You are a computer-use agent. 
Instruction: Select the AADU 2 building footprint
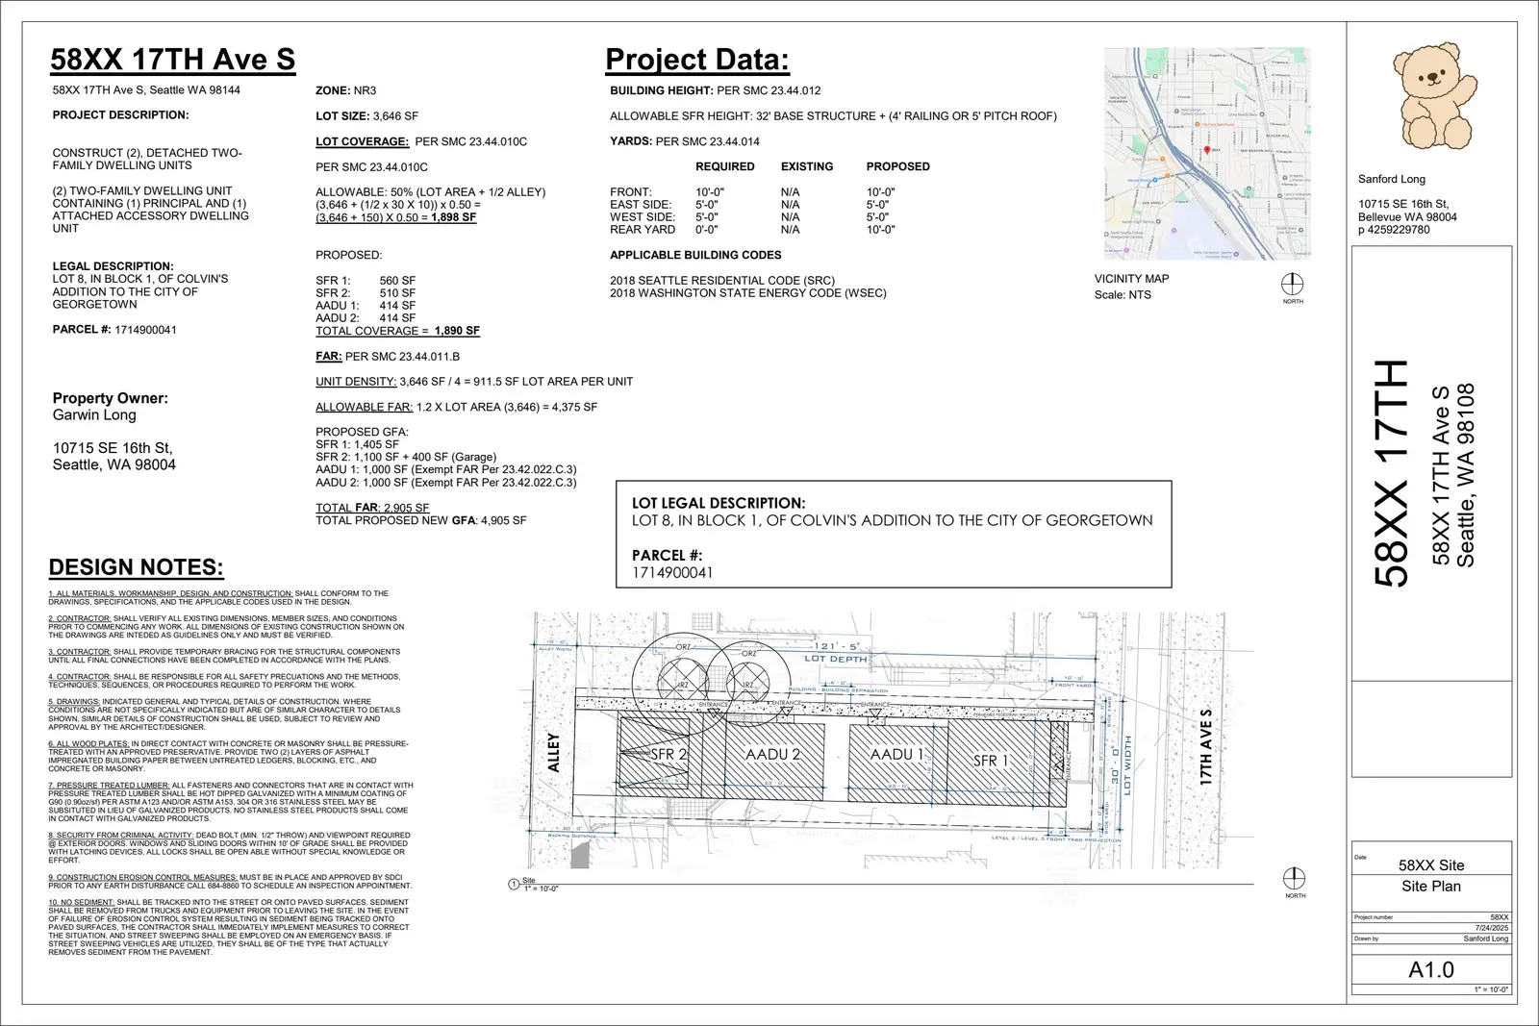773,756
